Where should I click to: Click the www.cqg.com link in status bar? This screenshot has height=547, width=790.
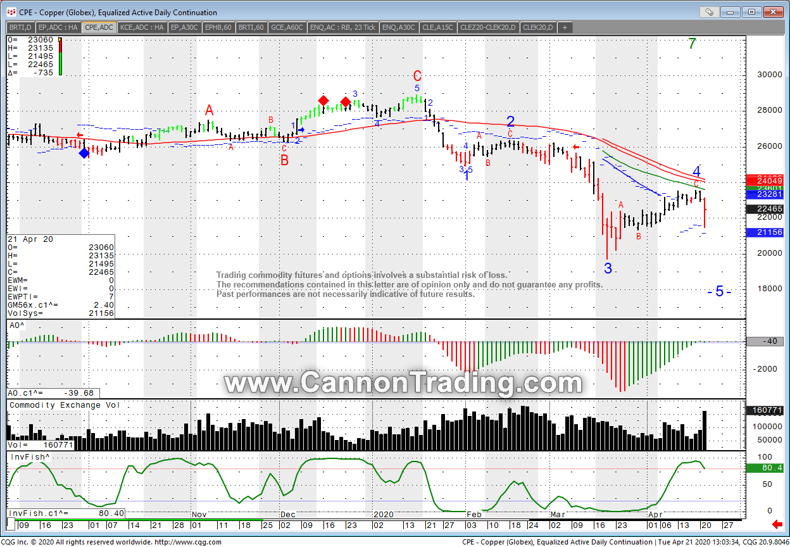pyautogui.click(x=187, y=542)
